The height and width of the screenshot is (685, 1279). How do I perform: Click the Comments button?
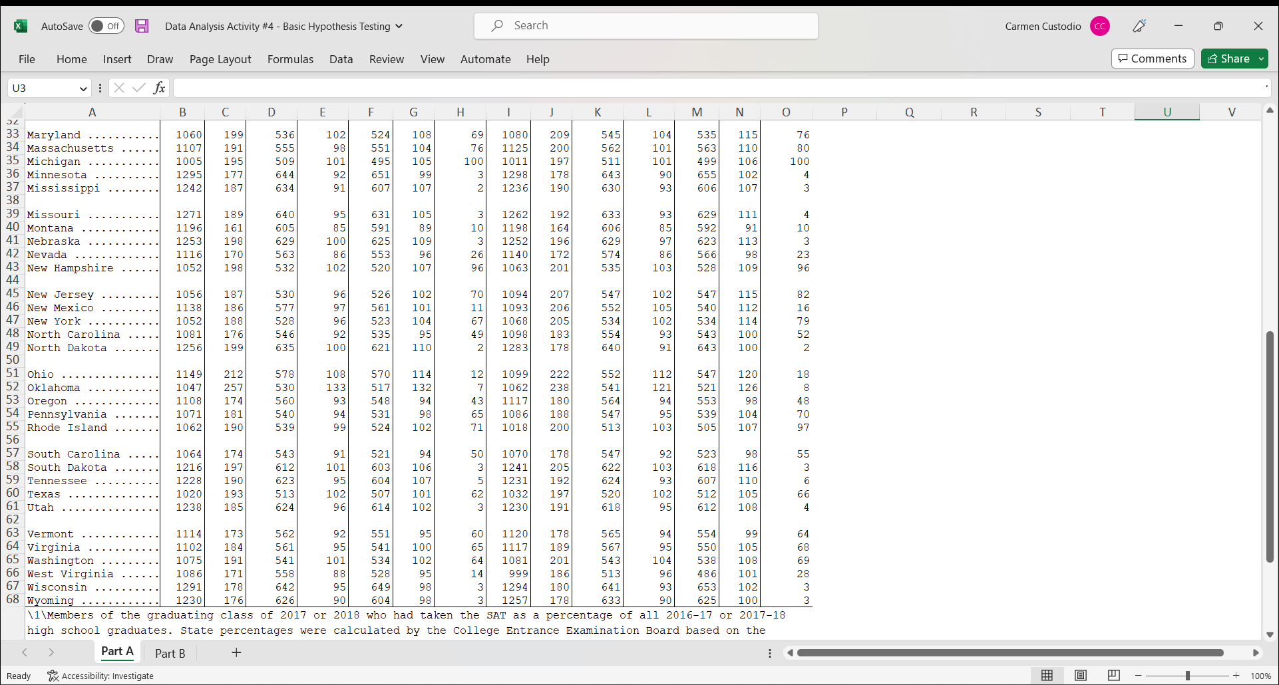[x=1152, y=59]
